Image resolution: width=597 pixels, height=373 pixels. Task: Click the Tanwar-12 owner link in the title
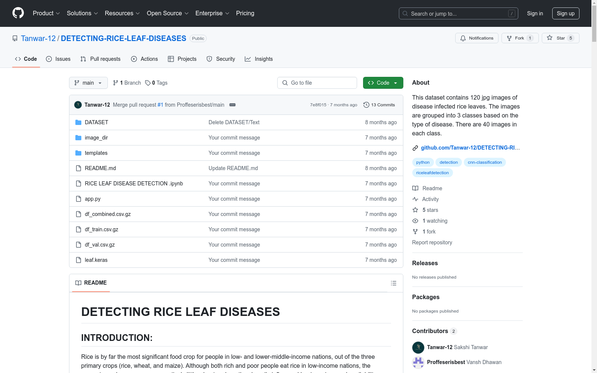38,38
